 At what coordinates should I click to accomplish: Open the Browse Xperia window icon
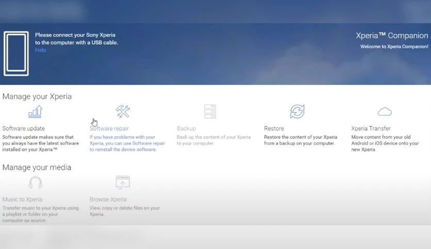tap(123, 182)
